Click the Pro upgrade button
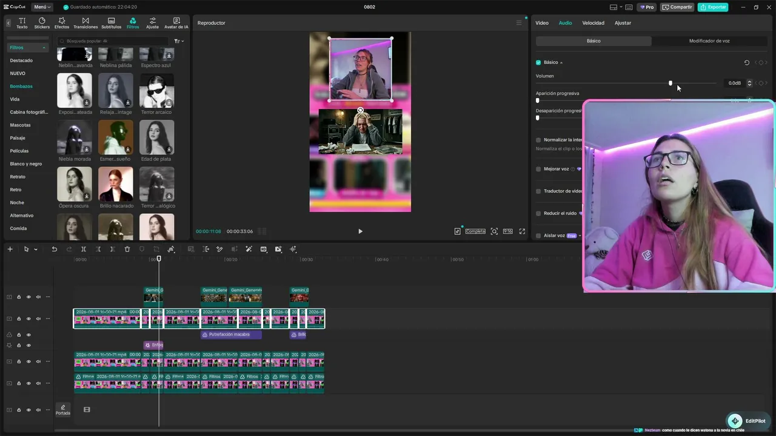This screenshot has width=776, height=436. (x=647, y=7)
